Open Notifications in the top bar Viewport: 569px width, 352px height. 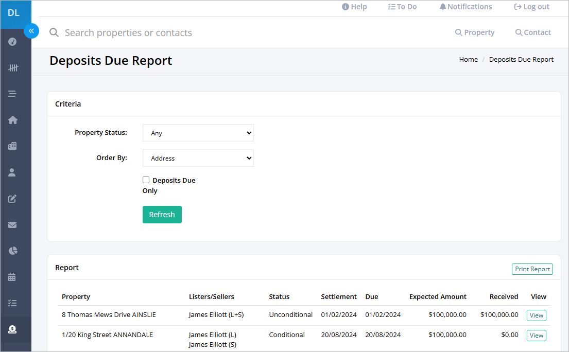click(465, 7)
